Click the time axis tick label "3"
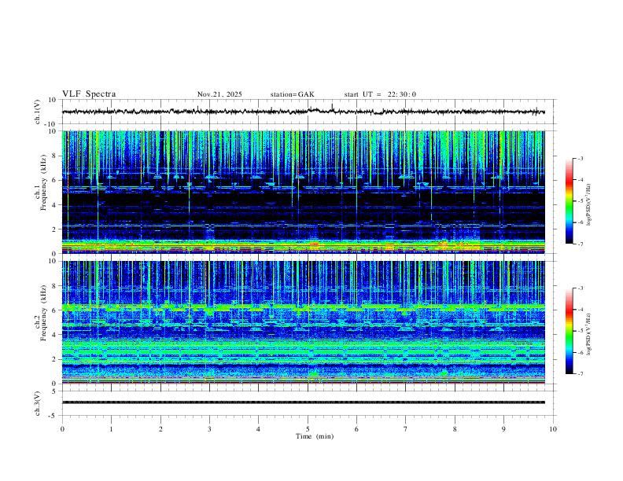 coord(209,429)
